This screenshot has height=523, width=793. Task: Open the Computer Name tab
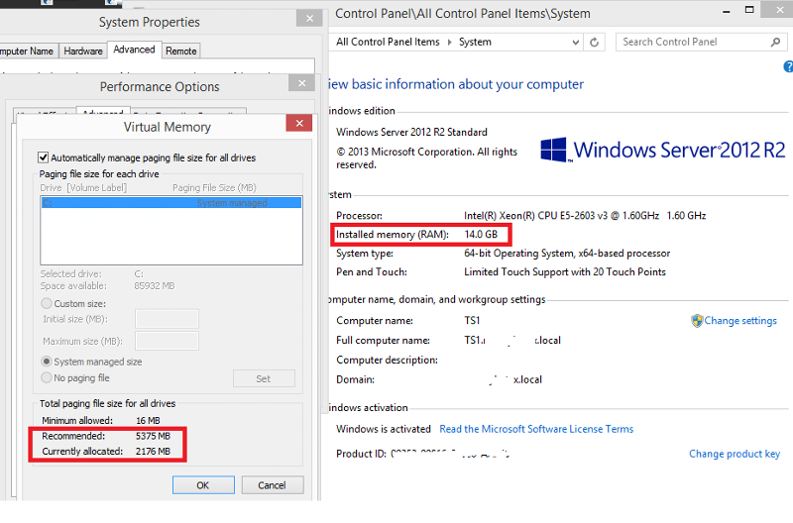pyautogui.click(x=28, y=52)
